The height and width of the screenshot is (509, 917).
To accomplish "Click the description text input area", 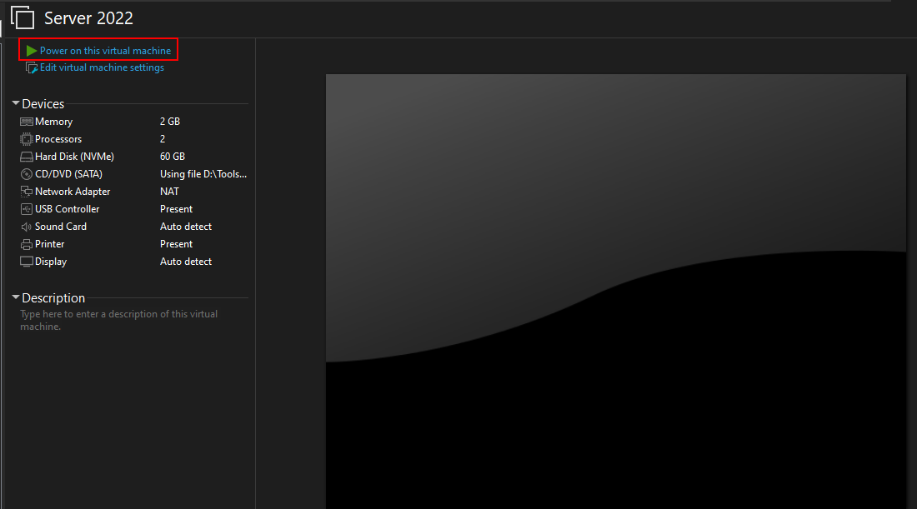I will pos(118,321).
